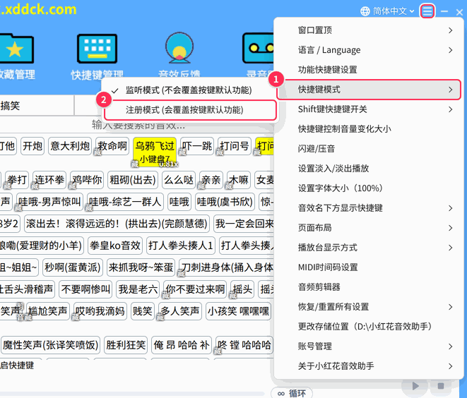467x398 pixels.
Task: Select 监听模式 listening mode option
Action: (189, 90)
